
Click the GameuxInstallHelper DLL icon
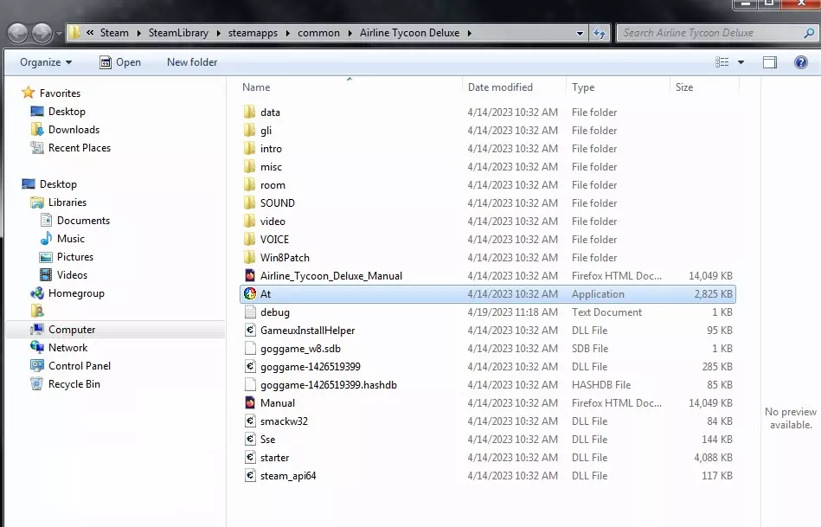pyautogui.click(x=250, y=330)
